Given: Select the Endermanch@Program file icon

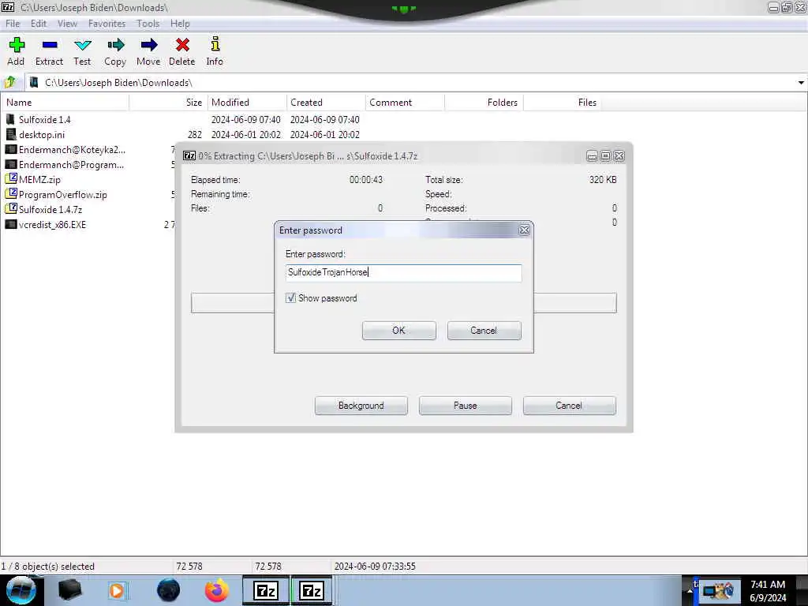Looking at the screenshot, I should (x=11, y=164).
